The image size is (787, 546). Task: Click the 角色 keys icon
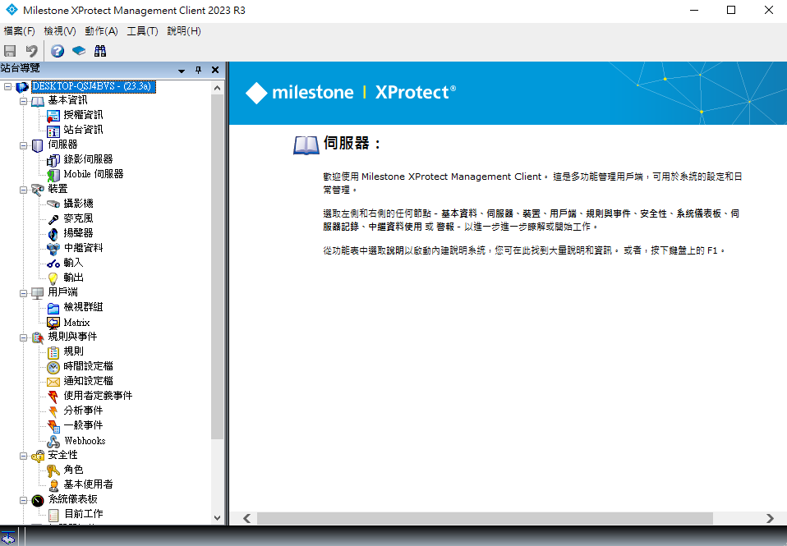53,470
